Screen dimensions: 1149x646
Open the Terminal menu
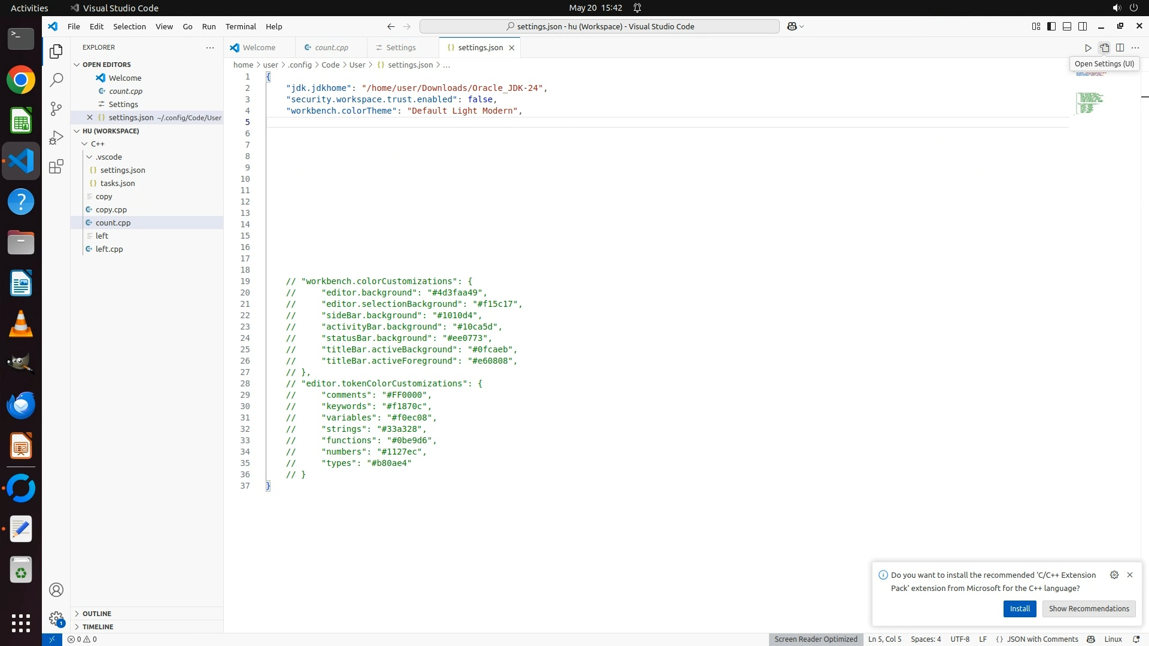(x=241, y=26)
